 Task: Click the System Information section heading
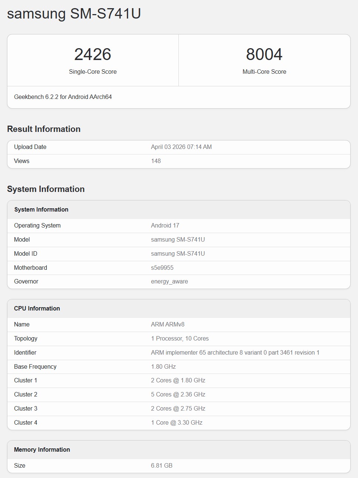(46, 189)
